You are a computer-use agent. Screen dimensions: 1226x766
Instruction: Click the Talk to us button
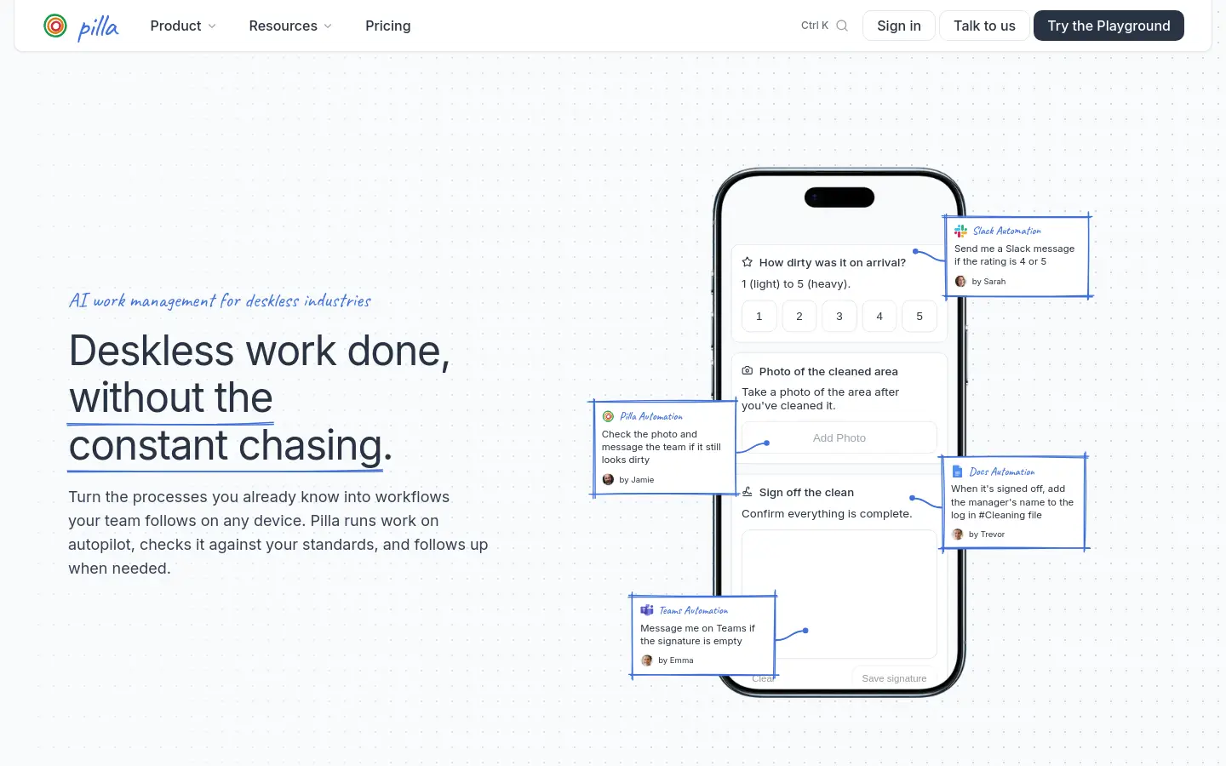coord(984,26)
